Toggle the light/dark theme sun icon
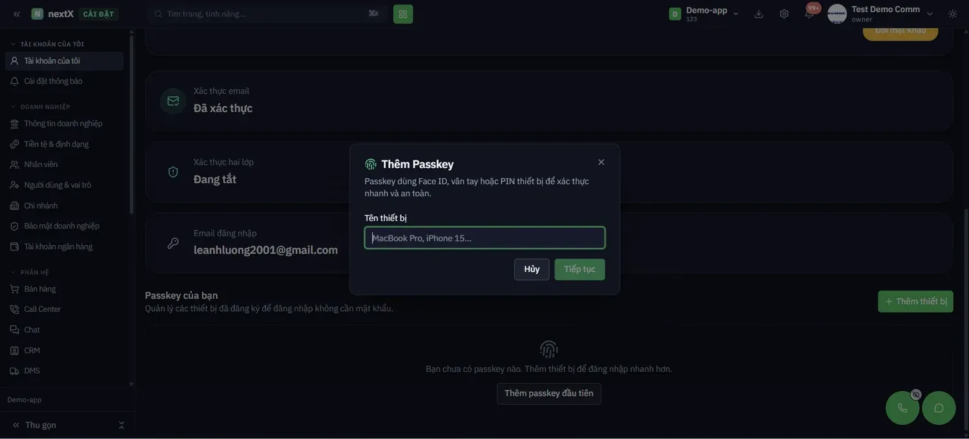The height and width of the screenshot is (439, 969). click(952, 14)
